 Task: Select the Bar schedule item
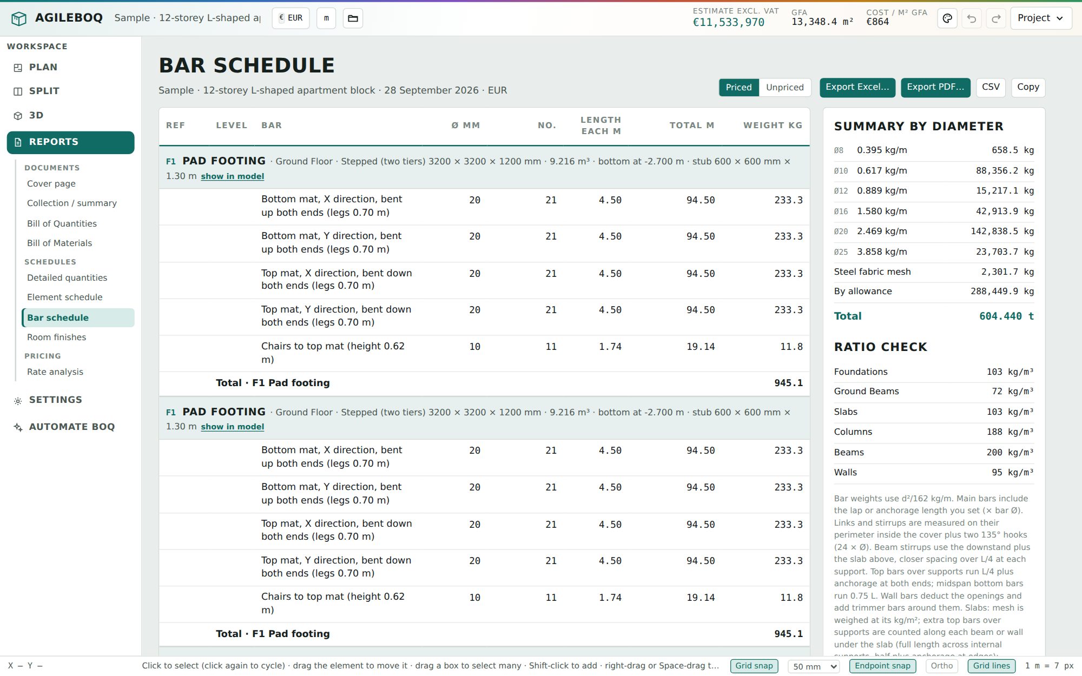[78, 318]
